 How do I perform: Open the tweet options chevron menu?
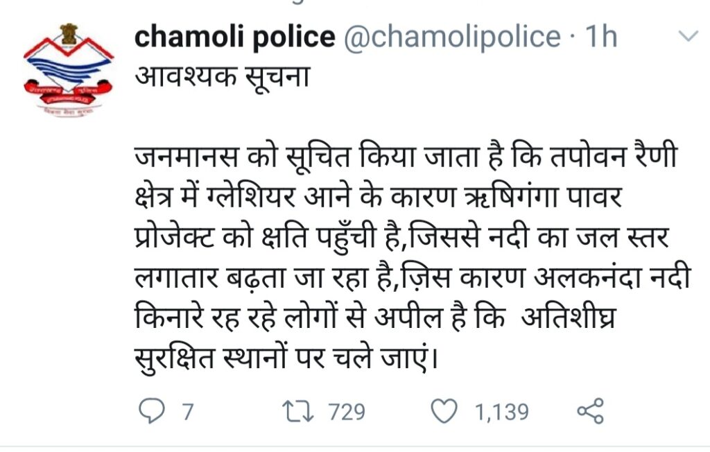click(x=686, y=36)
